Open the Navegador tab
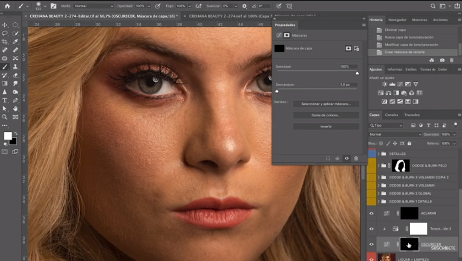Screen dimensions: 462x261 click(397, 20)
